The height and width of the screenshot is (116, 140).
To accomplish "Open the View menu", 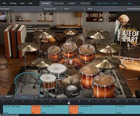I will [x=23, y=3].
